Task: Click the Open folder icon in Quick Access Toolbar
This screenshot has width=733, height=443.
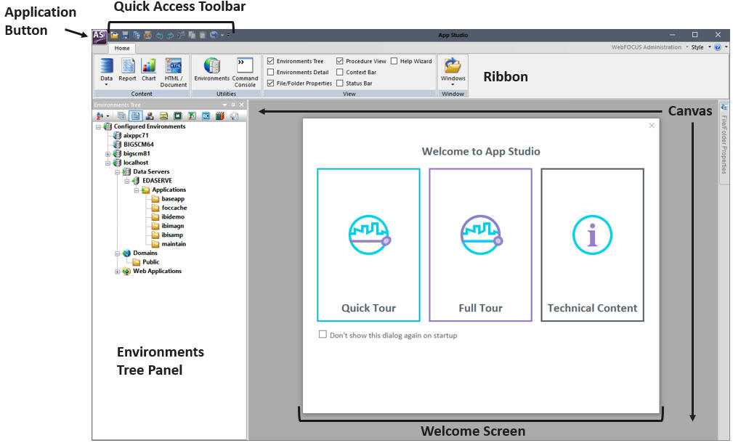Action: (114, 35)
